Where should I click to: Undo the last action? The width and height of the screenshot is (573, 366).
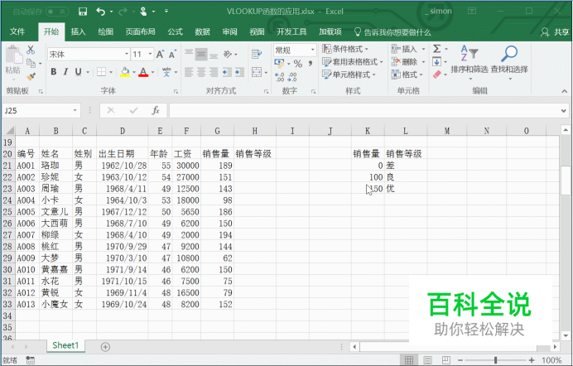click(x=101, y=12)
